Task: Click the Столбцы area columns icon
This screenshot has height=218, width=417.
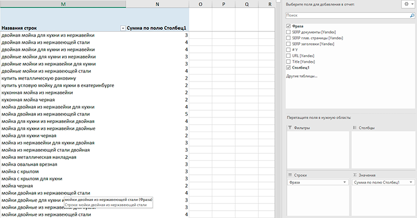Action: tap(354, 128)
